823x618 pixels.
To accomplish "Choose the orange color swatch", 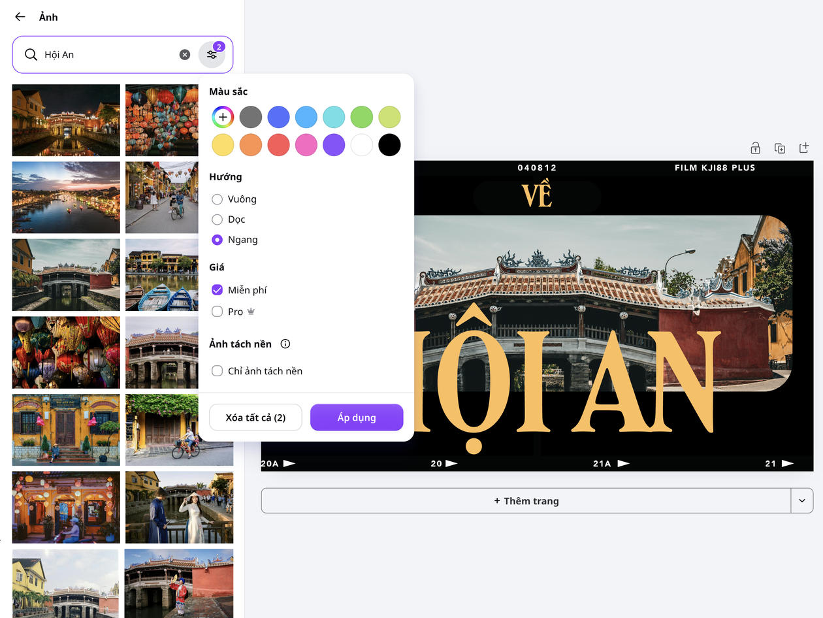I will coord(251,145).
